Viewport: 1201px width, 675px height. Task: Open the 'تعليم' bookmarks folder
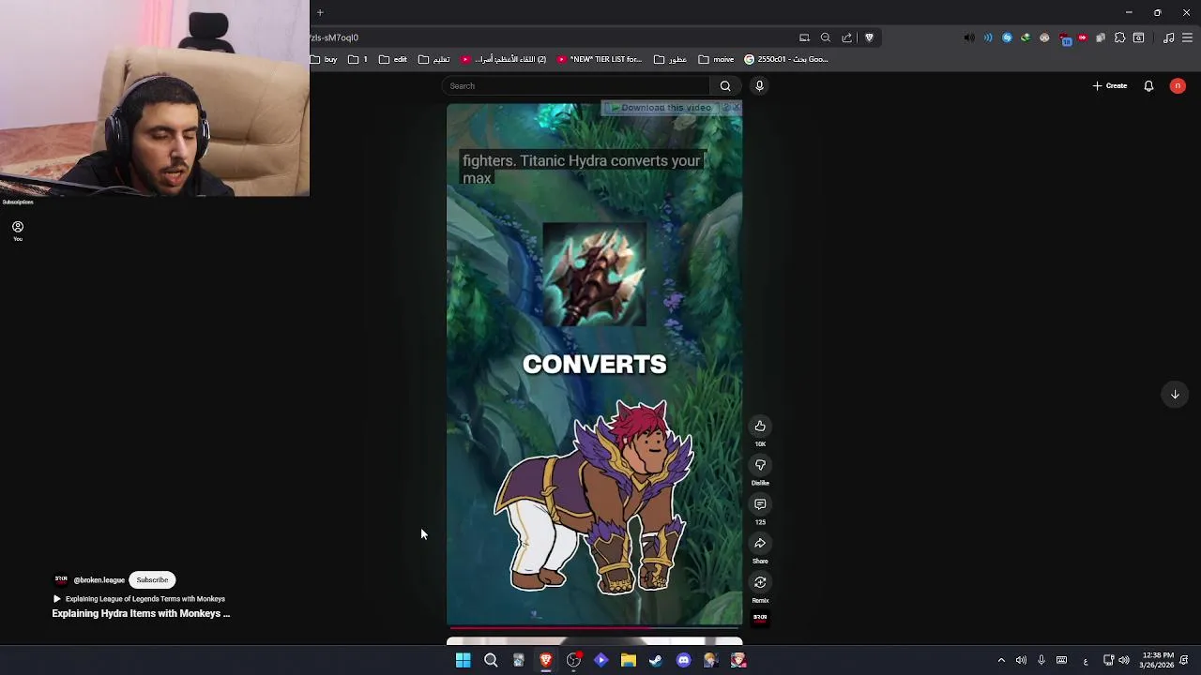[x=433, y=59]
